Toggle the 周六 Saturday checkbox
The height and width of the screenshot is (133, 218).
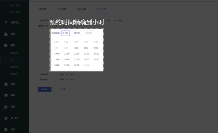coord(106,20)
